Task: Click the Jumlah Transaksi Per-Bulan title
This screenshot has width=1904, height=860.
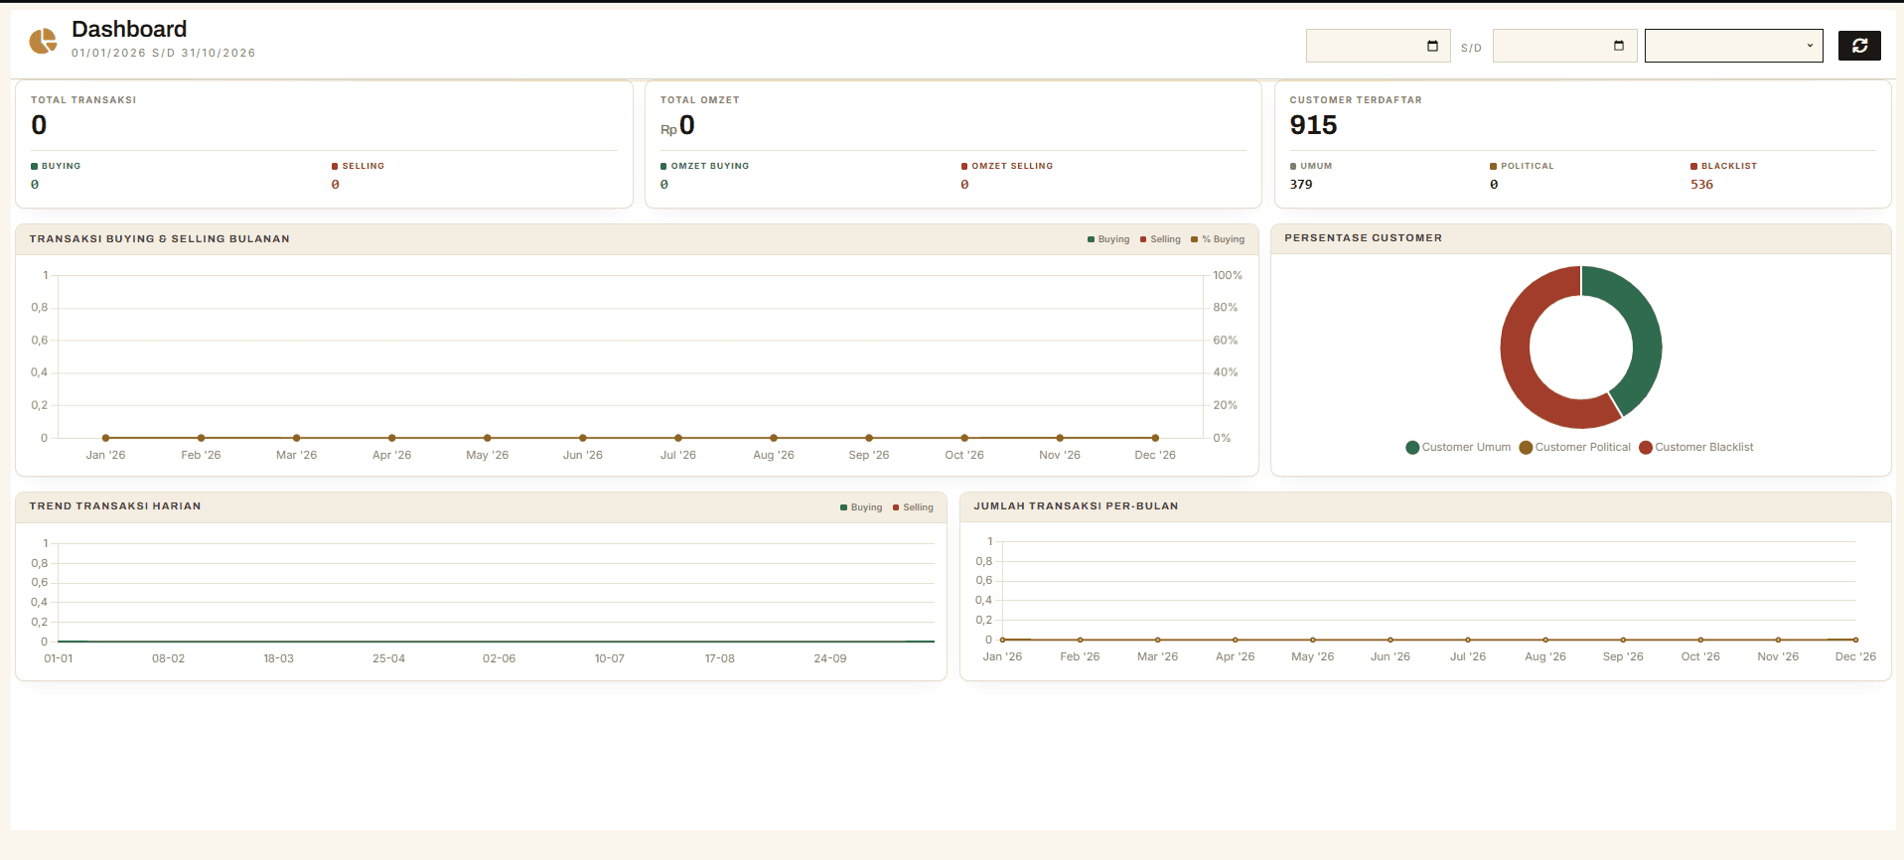Action: click(x=1076, y=506)
